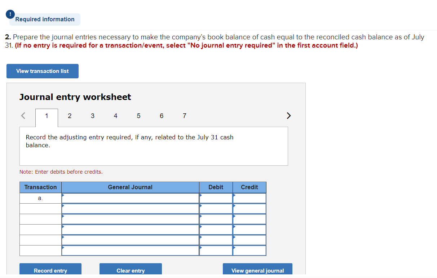Switch to transaction tab 3
The height and width of the screenshot is (278, 437).
pyautogui.click(x=92, y=116)
